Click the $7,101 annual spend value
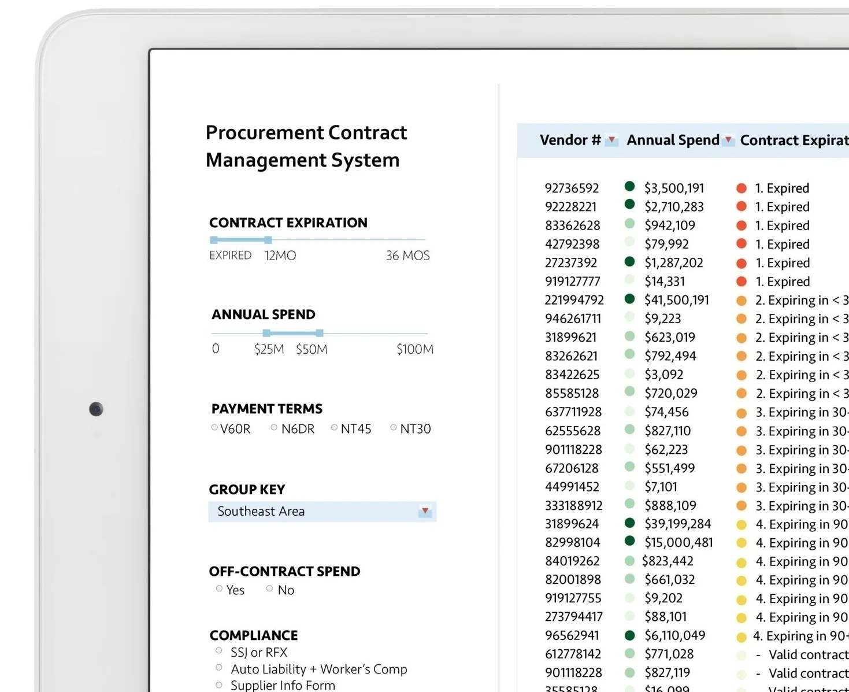This screenshot has height=692, width=849. click(661, 486)
